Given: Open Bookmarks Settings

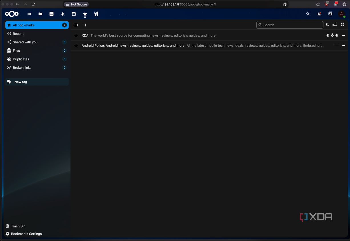Looking at the screenshot, I should tap(23, 234).
